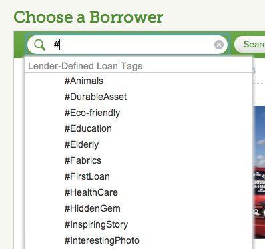Image resolution: width=265 pixels, height=249 pixels.
Task: Pick the #FirstLoan tag
Action: coord(87,176)
